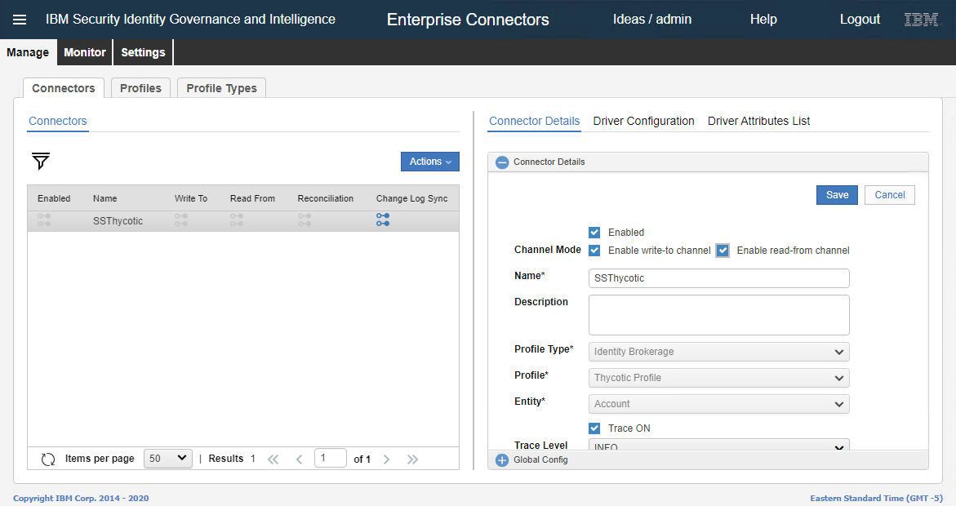Expand the Global Config section
This screenshot has width=956, height=506.
pyautogui.click(x=502, y=460)
